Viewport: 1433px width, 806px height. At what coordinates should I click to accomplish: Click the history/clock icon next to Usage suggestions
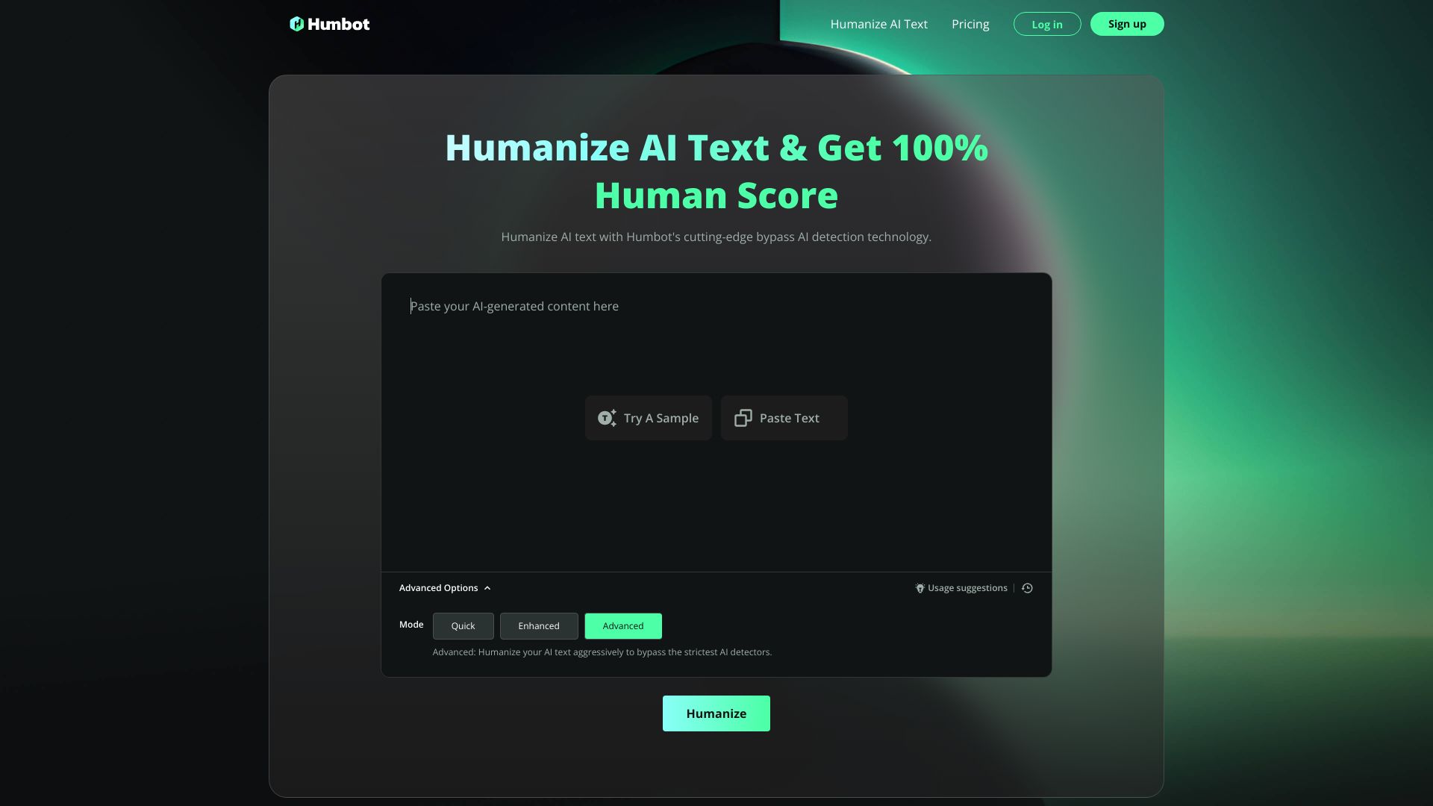1028,587
